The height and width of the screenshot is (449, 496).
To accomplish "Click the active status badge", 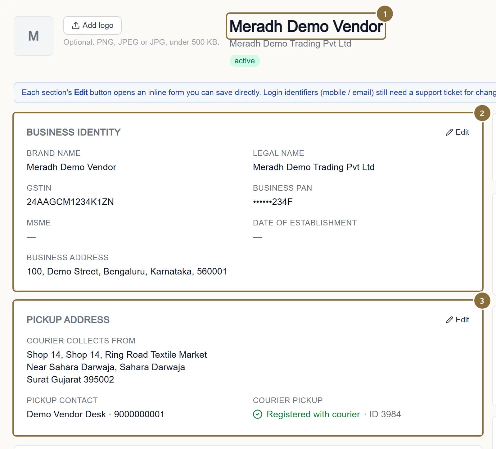I will coord(245,61).
